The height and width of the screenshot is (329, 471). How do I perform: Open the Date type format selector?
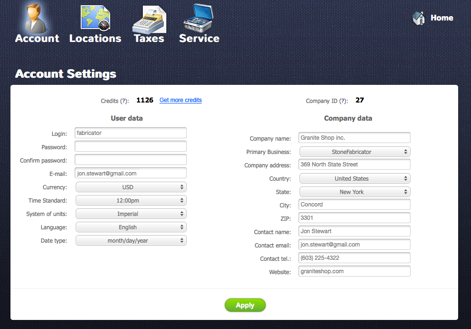130,240
